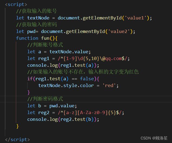Click the closing brace of the if block
This screenshot has width=172, height=143.
click(29, 92)
